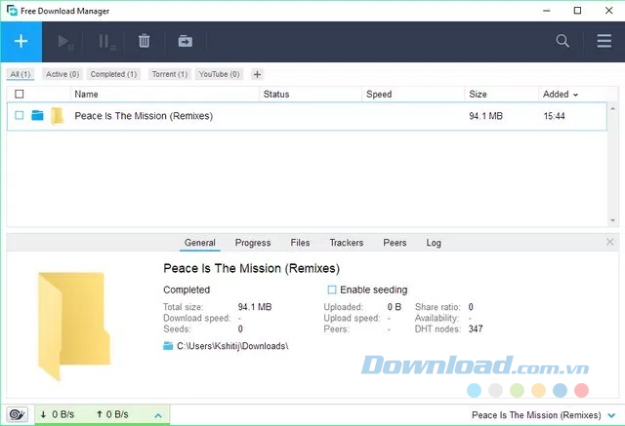Screen dimensions: 625x426
Task: Click the move to folder toolbar icon
Action: click(185, 41)
